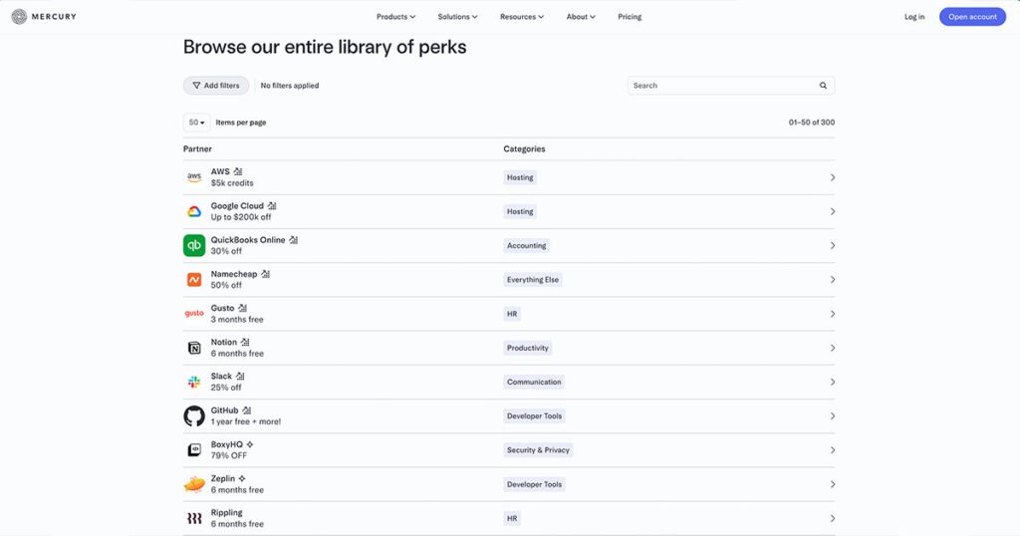Click the HR tag in Gusto row
Screen dimensions: 1020x536
click(512, 314)
